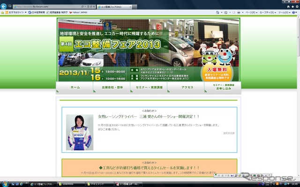Click the browser Forward arrow button
Screen dimensions: 300x187
(x=9, y=6)
